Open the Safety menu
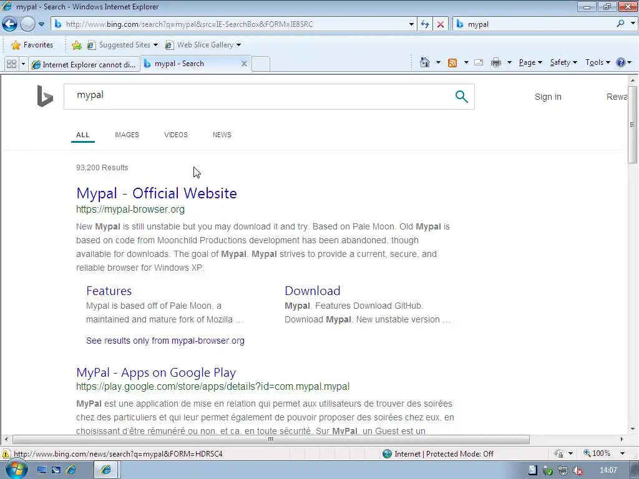Image resolution: width=639 pixels, height=479 pixels. tap(563, 62)
